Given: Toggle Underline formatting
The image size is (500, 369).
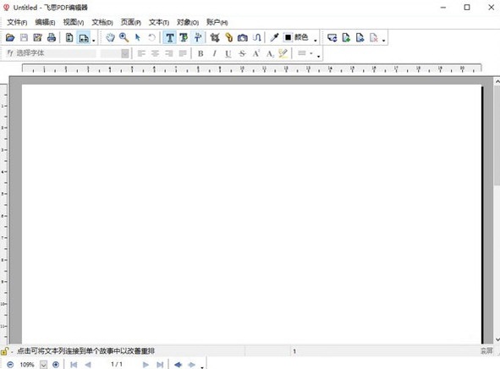Looking at the screenshot, I should click(x=228, y=53).
